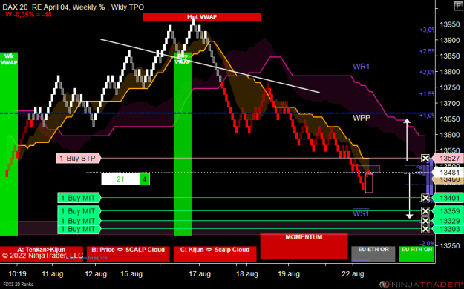Click the 13401 price tag on axis
The width and height of the screenshot is (464, 289).
(x=448, y=198)
